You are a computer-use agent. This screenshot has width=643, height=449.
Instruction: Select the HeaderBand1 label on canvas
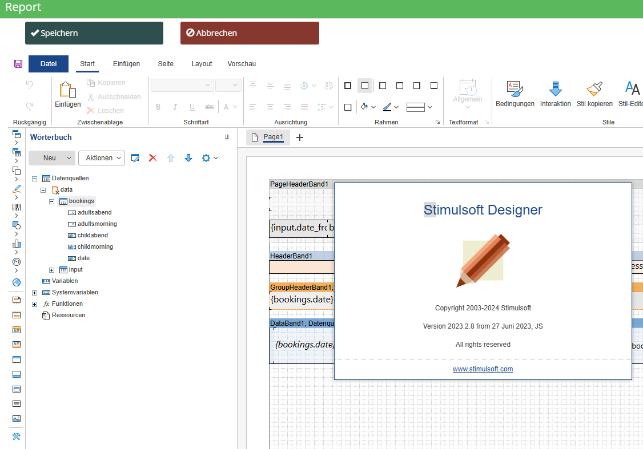click(291, 256)
